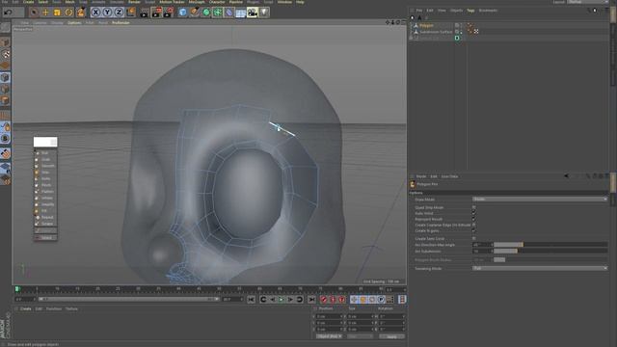Open the Render menu in menu bar
The height and width of the screenshot is (347, 617).
point(134,2)
